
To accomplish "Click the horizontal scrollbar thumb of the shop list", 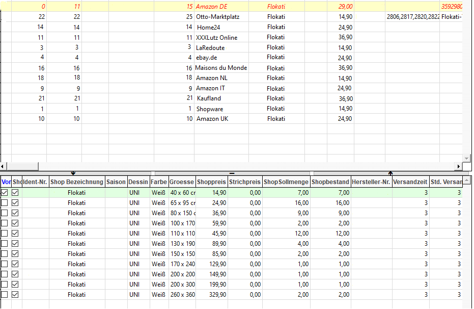I will [22, 166].
